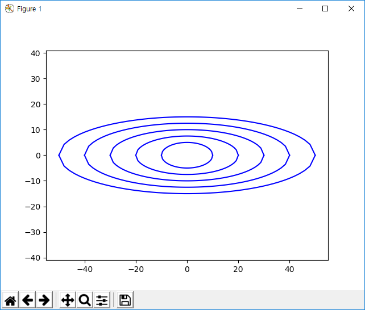Minimize the Figure 1 window
Image resolution: width=365 pixels, height=310 pixels.
pos(300,9)
